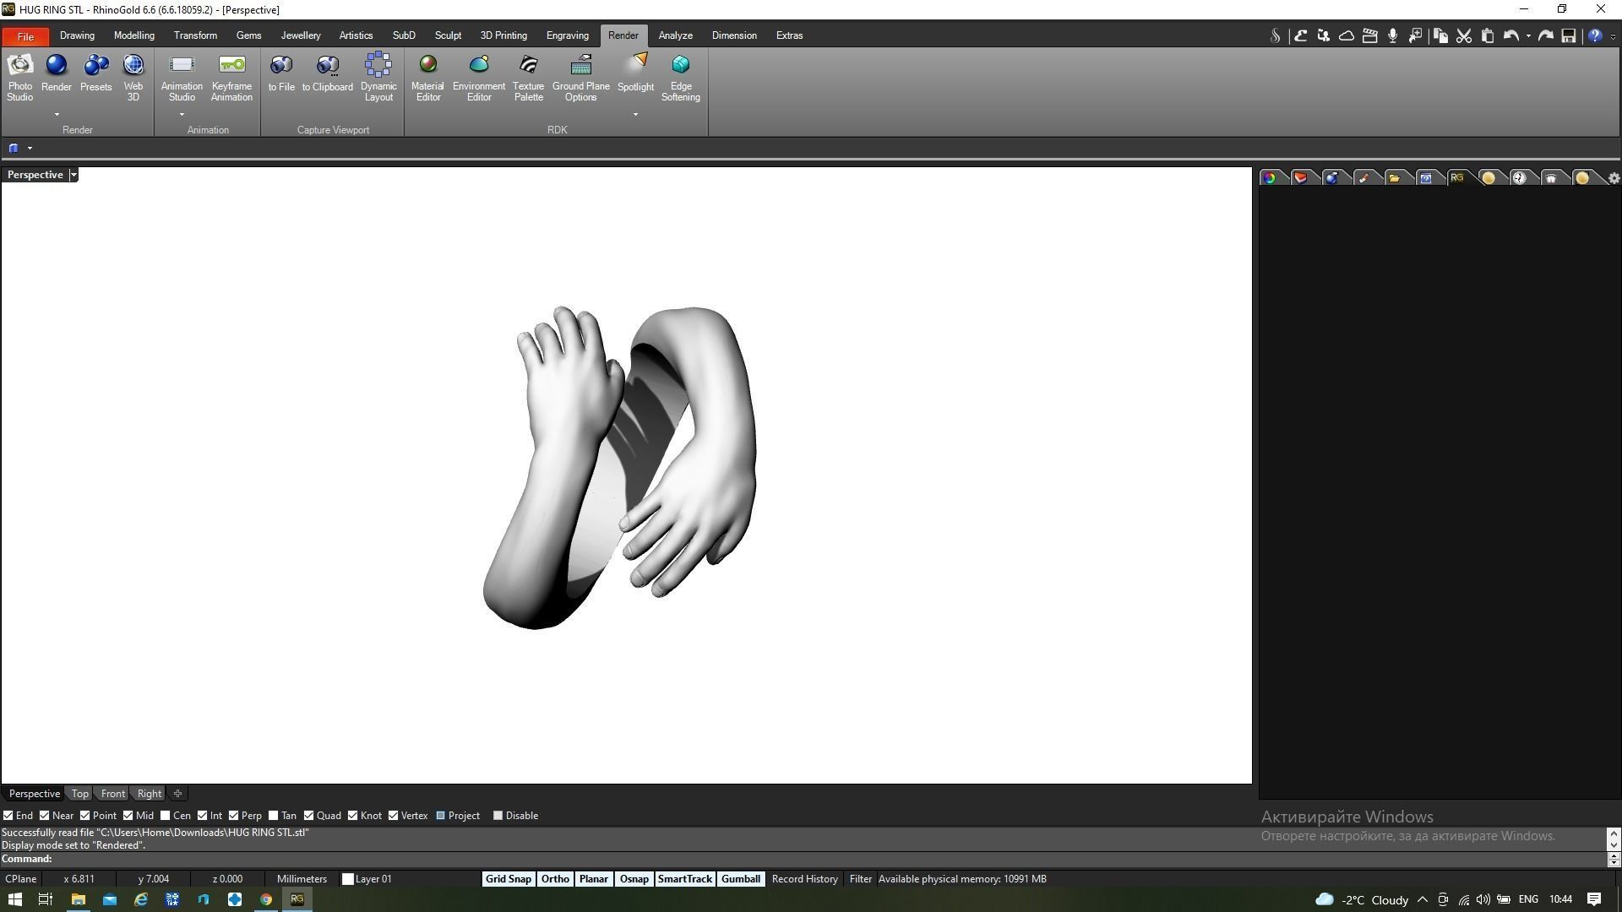Open the Environment Editor
Screen dimensions: 1622x912
click(479, 78)
